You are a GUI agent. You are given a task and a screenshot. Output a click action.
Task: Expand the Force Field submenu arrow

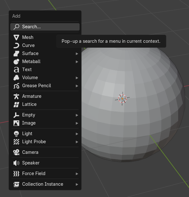(x=77, y=174)
